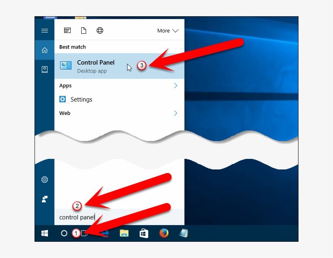Open the notepad icon on taskbar
The image size is (333, 258).
[x=184, y=233]
